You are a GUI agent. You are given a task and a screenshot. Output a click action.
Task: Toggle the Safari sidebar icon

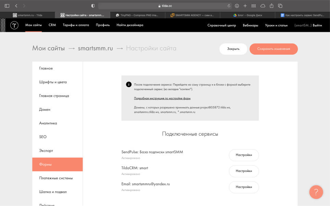pyautogui.click(x=7, y=6)
